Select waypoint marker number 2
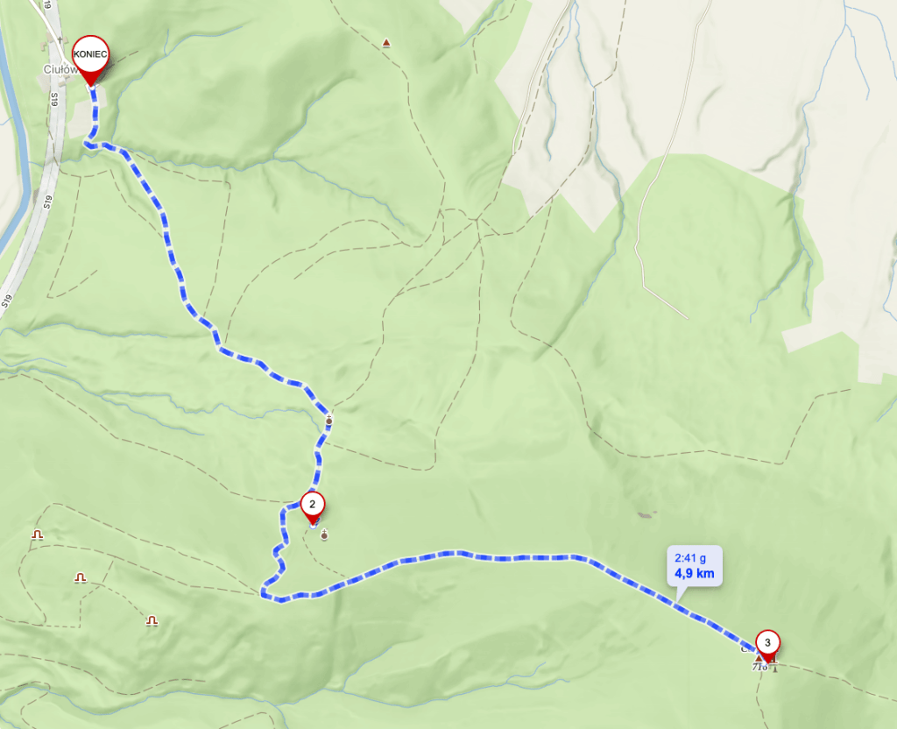 coord(313,507)
